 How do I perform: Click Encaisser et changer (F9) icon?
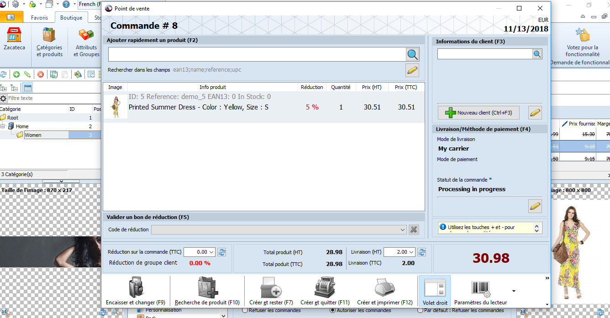coord(135,288)
